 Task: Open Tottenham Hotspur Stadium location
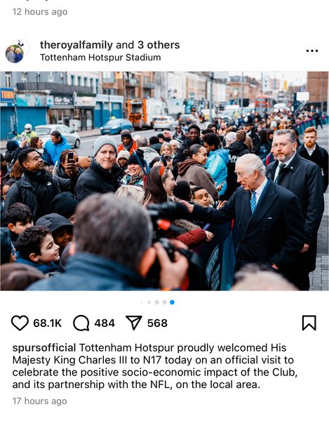100,58
